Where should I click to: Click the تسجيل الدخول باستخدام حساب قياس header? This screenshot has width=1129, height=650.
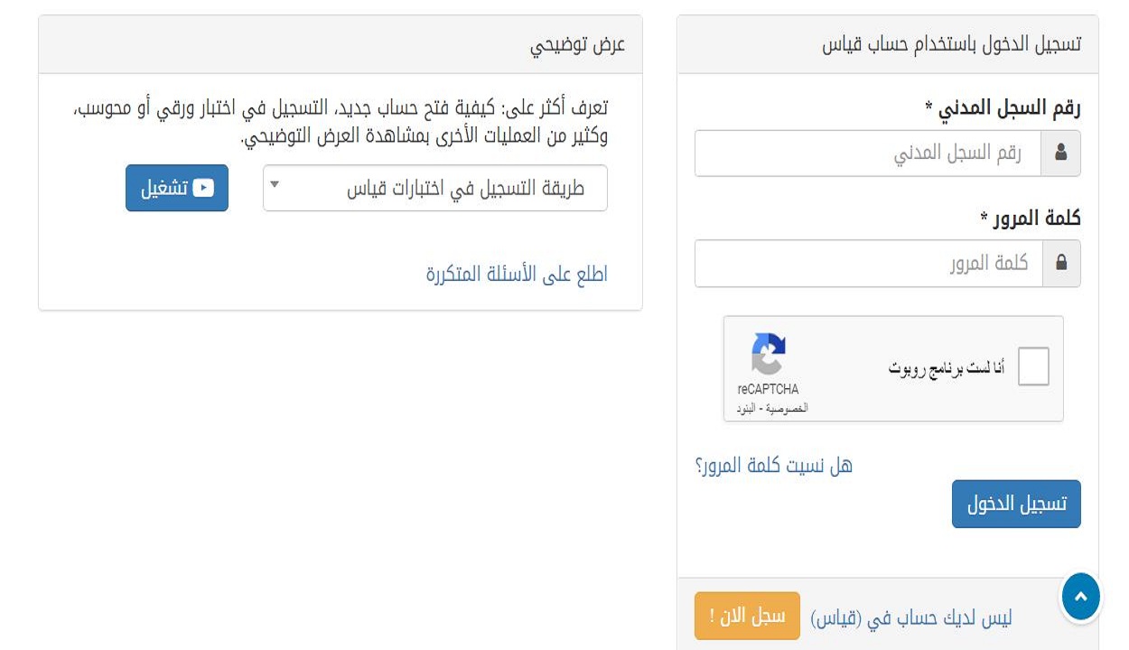[x=888, y=44]
